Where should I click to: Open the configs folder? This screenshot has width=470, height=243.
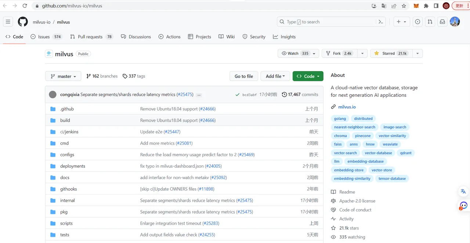click(67, 155)
